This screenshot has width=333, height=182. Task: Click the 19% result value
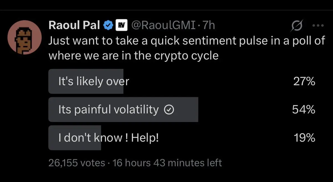tap(304, 138)
